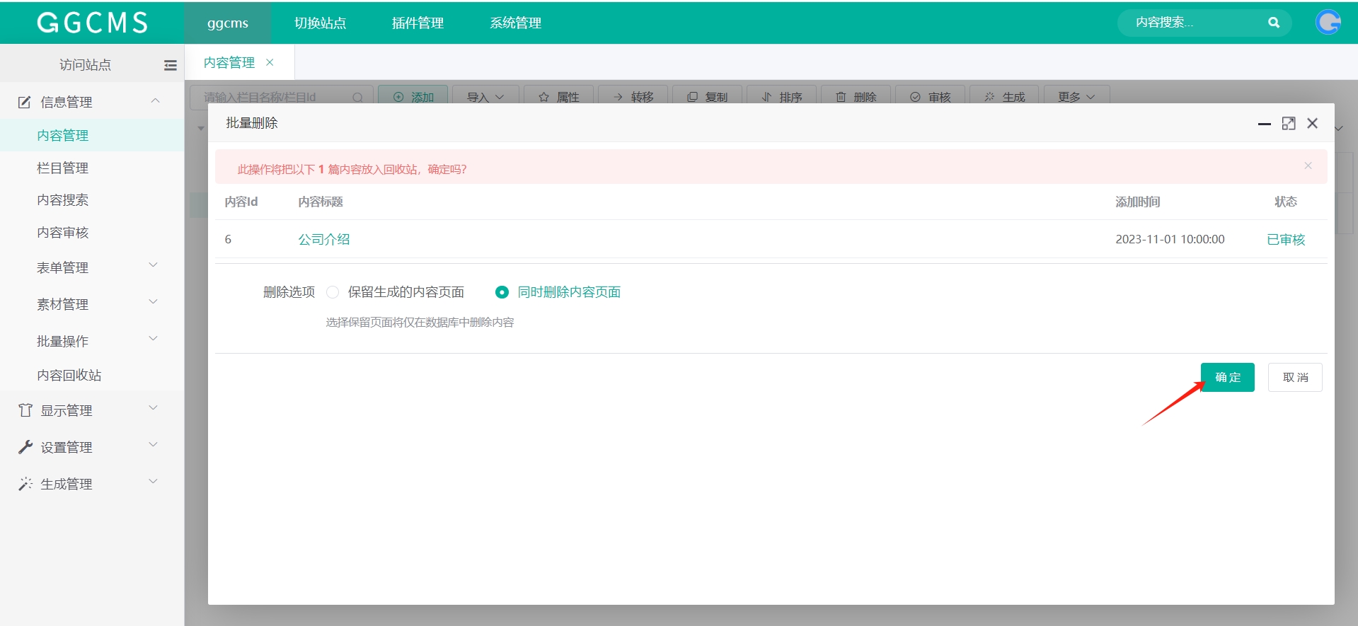1358x626 pixels.
Task: Click the 转移 toolbar button
Action: point(633,96)
